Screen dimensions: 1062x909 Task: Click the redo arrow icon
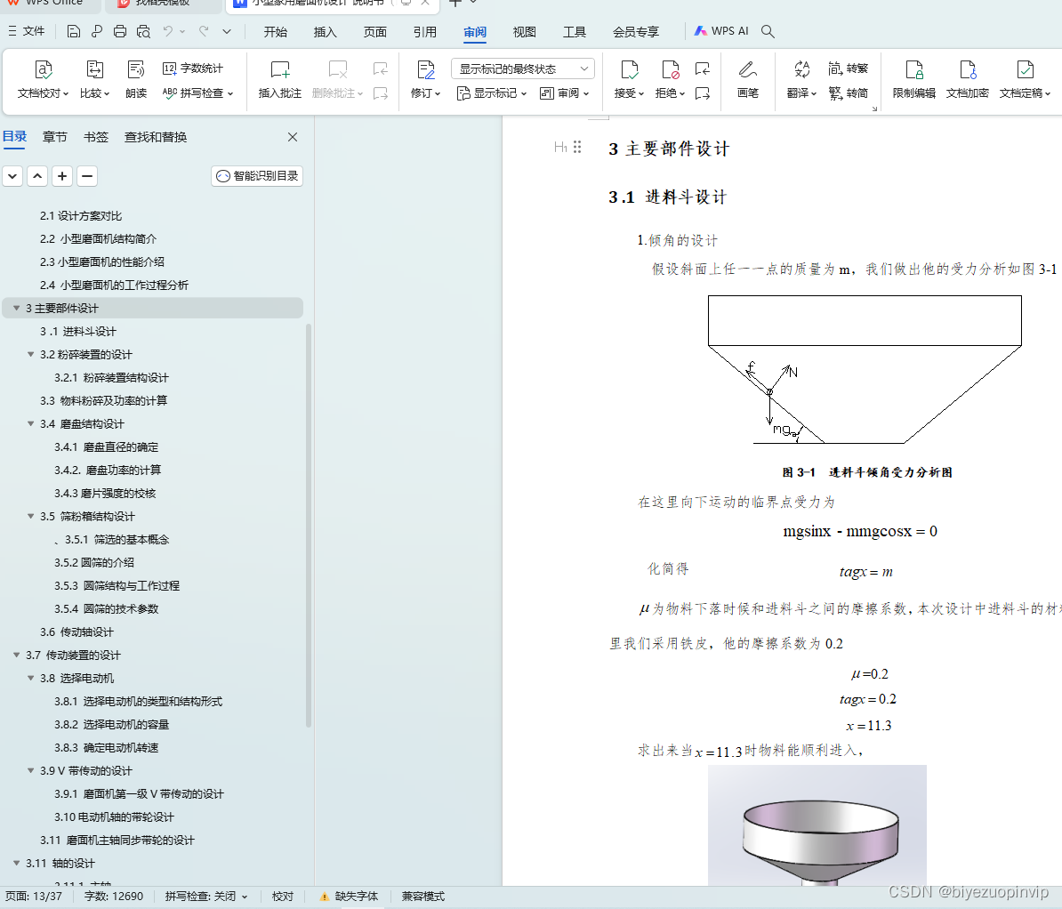point(204,31)
